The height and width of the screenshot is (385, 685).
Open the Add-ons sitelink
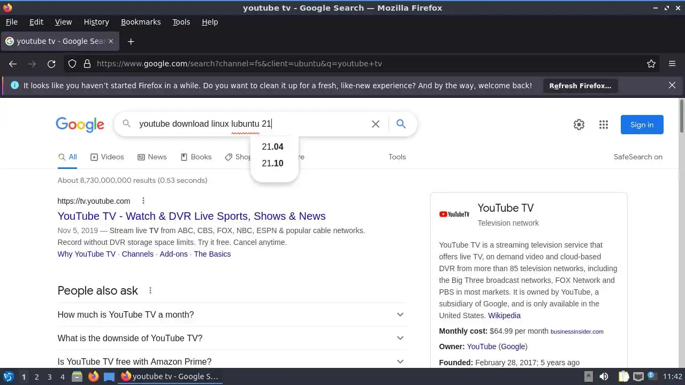click(173, 254)
